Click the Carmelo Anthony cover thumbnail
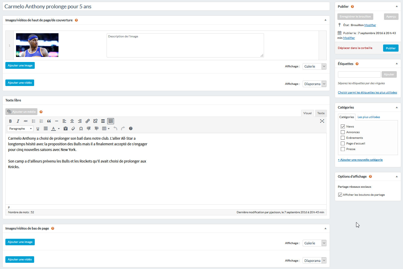This screenshot has height=269, width=403. coord(37,45)
